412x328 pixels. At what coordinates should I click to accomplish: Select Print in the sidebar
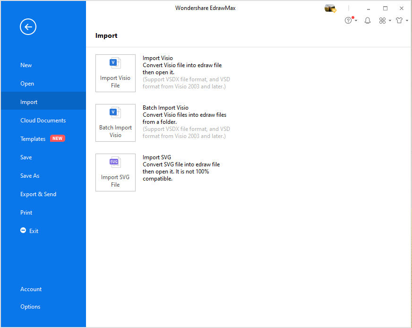point(43,212)
